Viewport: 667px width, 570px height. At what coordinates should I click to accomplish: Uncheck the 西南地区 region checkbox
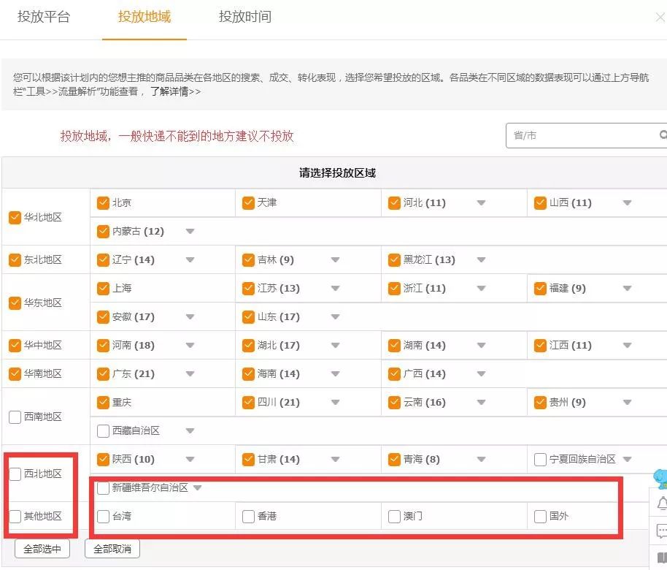(x=15, y=417)
